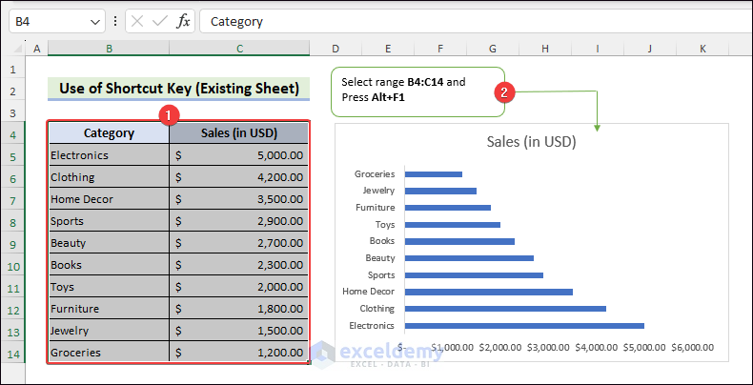753x385 pixels.
Task: Select the 5,000.00 sales value cell
Action: 239,155
